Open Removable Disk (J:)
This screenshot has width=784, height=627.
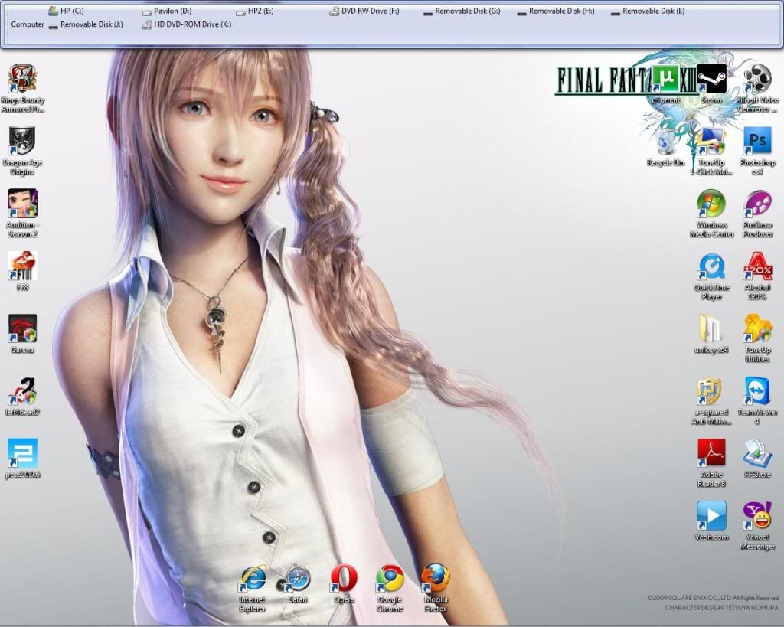coord(86,24)
